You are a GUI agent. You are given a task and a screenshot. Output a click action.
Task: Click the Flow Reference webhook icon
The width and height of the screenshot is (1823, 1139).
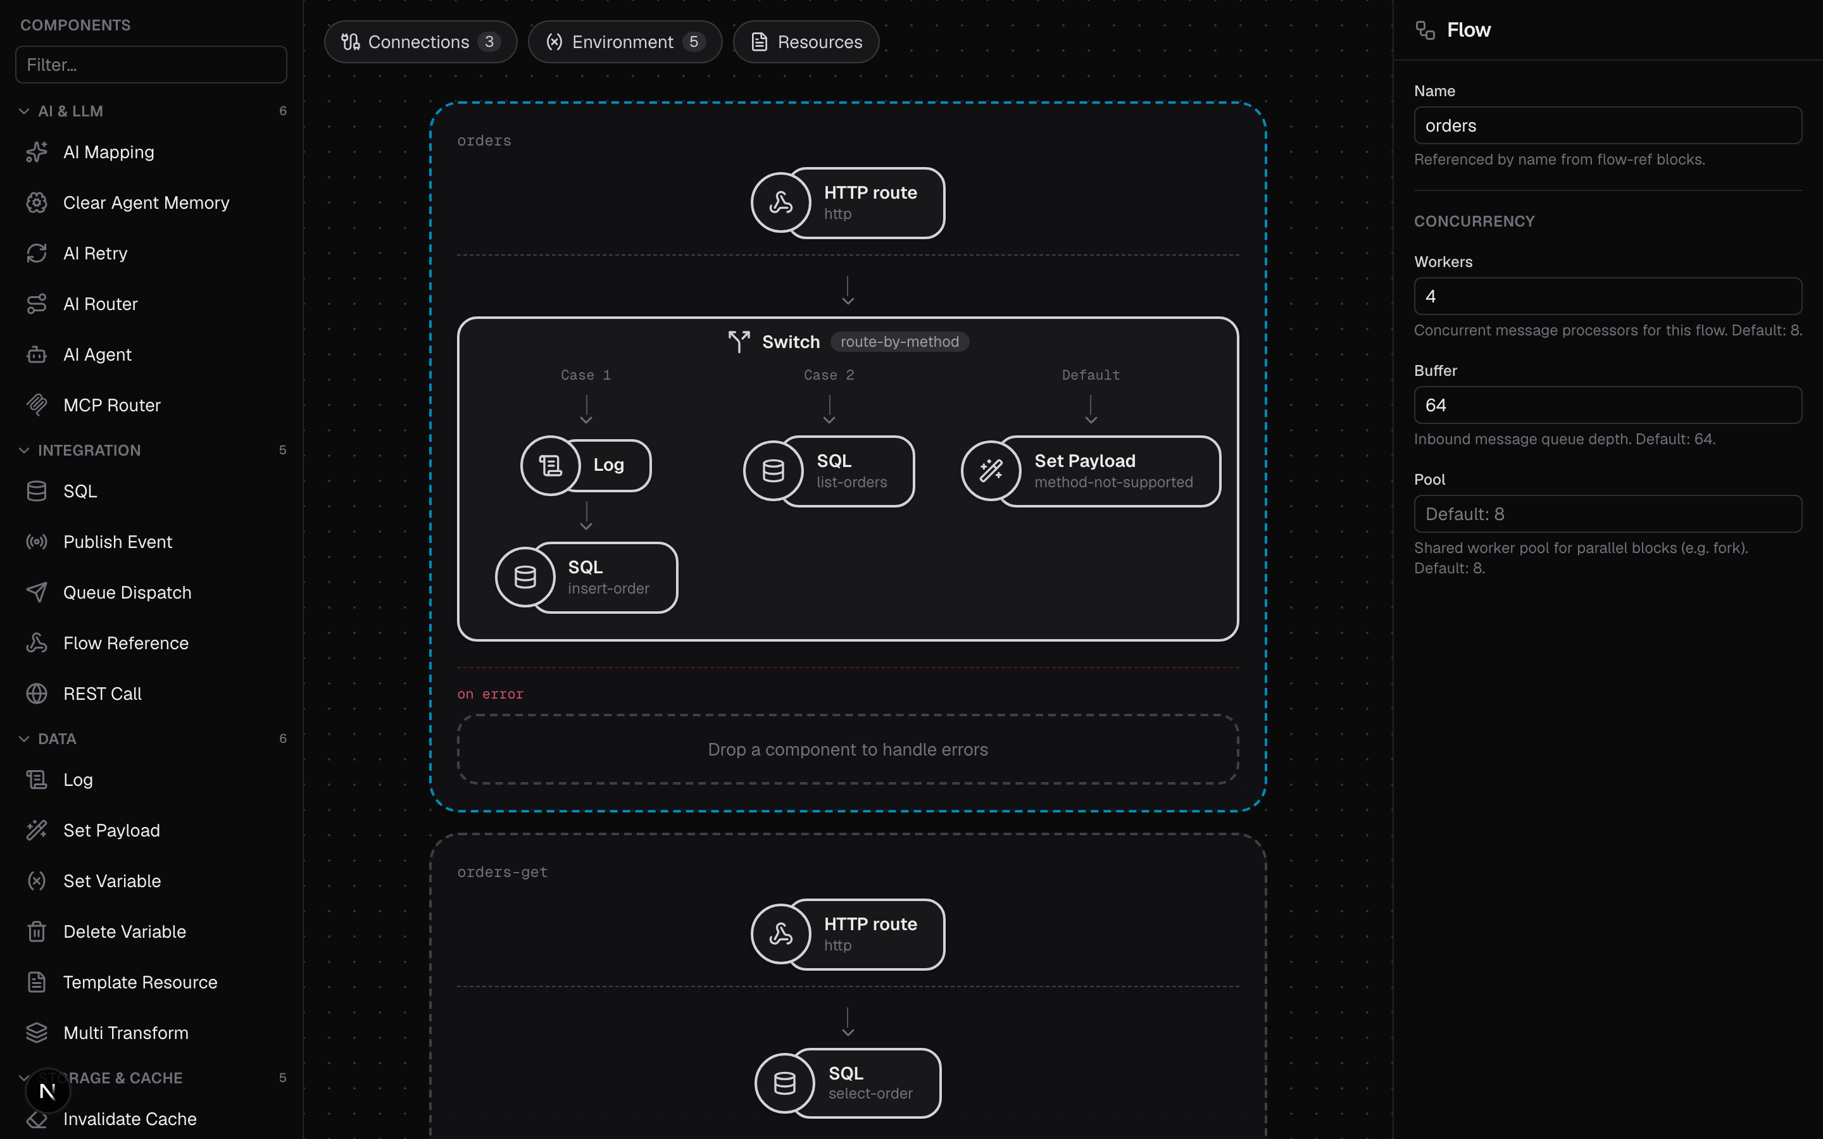click(x=36, y=642)
